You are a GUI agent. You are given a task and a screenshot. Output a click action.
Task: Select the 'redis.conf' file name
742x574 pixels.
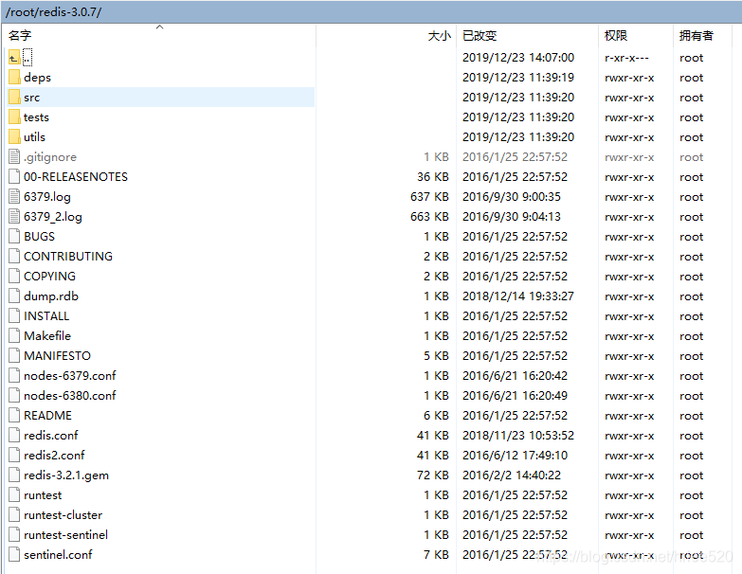[51, 435]
